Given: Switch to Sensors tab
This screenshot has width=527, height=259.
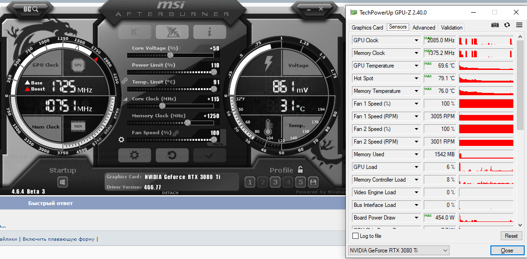Looking at the screenshot, I should coord(398,27).
